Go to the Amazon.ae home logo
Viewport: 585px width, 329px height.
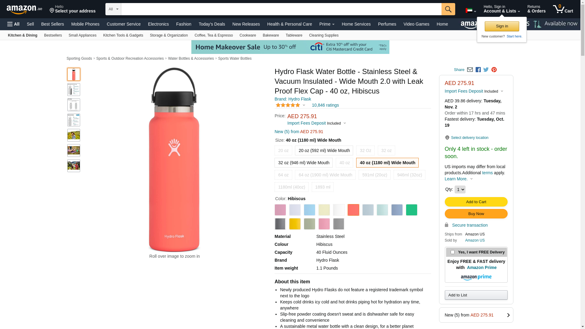[24, 9]
